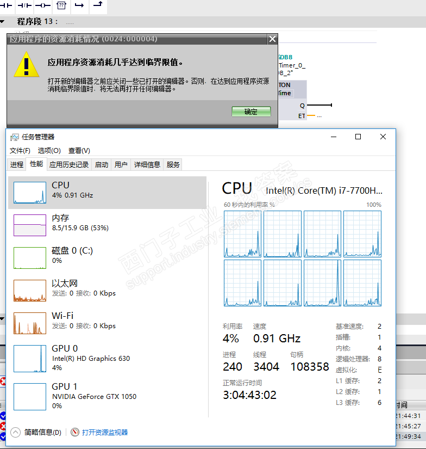Screen dimensions: 426x449
Task: Switch to the 进程 tab
Action: [17, 165]
